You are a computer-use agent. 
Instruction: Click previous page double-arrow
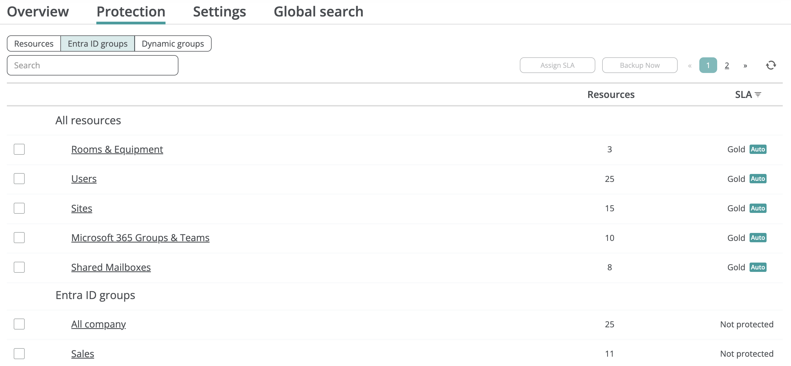690,65
